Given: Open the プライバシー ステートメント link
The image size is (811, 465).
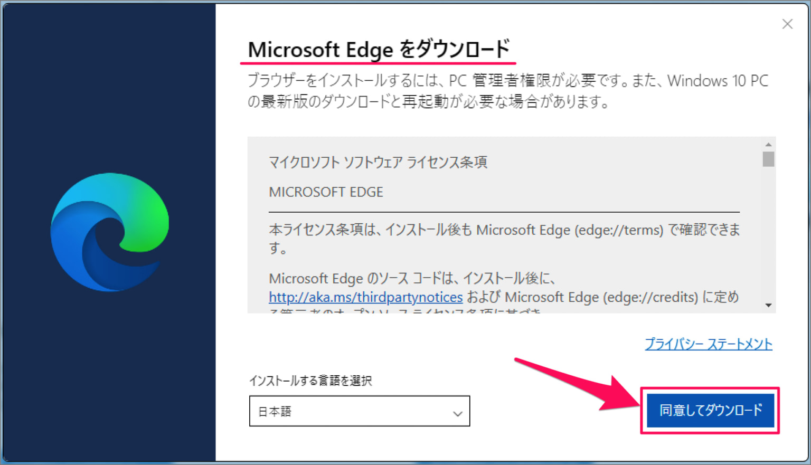Looking at the screenshot, I should (708, 344).
